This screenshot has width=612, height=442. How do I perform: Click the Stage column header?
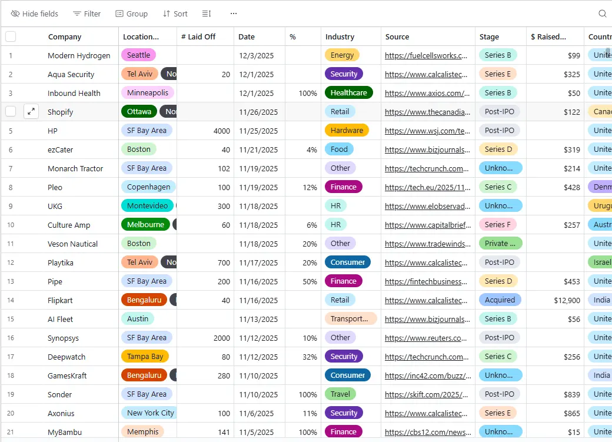pyautogui.click(x=489, y=36)
